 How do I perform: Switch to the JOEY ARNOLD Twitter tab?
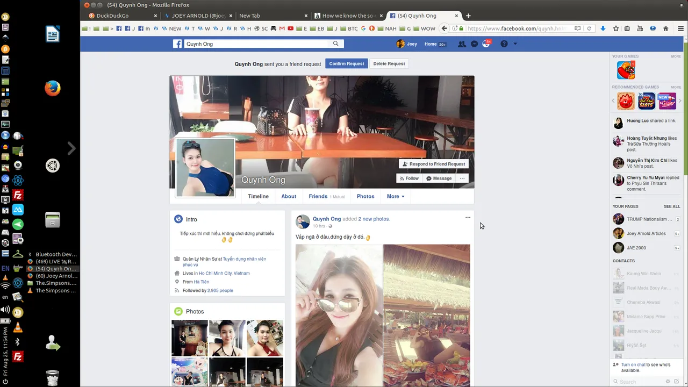click(x=198, y=16)
